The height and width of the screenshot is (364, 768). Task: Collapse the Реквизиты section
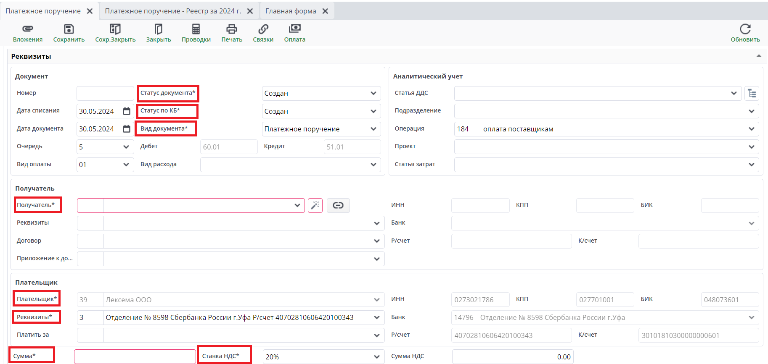759,56
